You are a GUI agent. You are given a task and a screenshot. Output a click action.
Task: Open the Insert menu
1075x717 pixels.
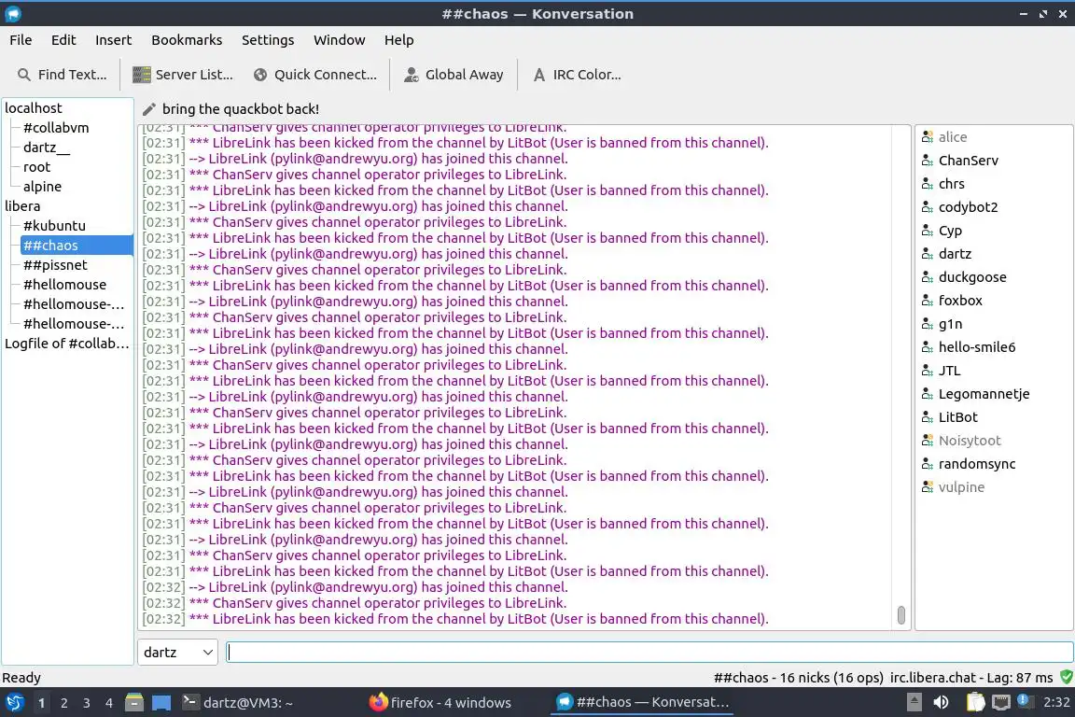tap(113, 40)
